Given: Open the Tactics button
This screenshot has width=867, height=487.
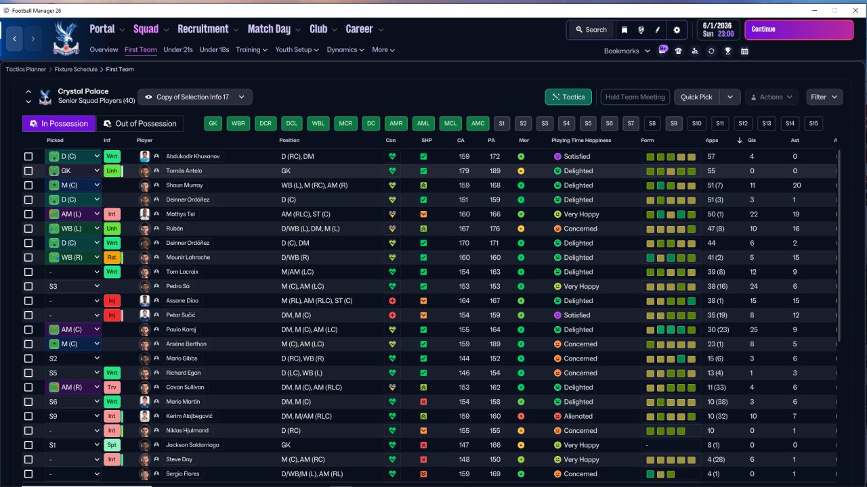Looking at the screenshot, I should point(568,97).
